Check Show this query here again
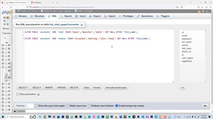Image resolution: width=213 pixels, height=119 pixels. point(36,106)
